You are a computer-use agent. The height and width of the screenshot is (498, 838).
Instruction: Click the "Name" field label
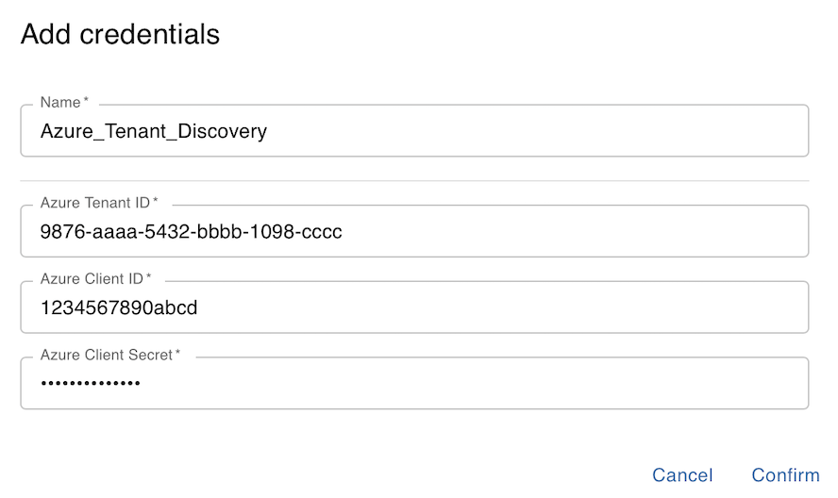[x=60, y=102]
